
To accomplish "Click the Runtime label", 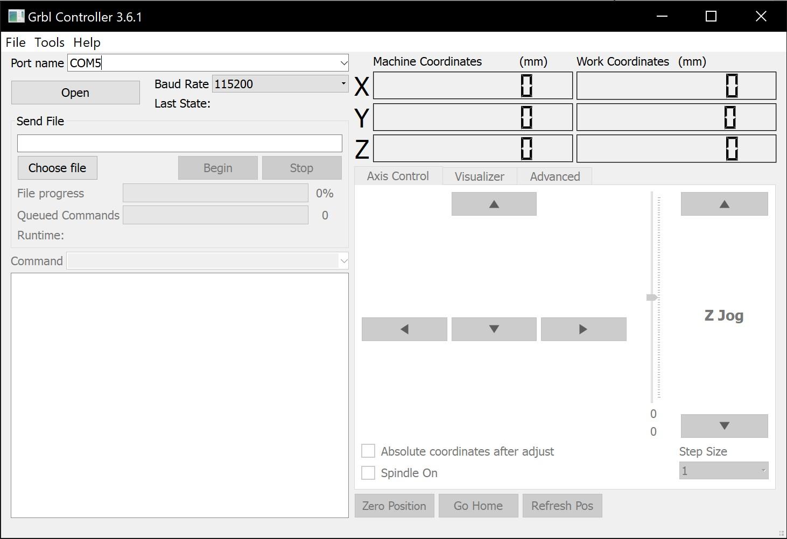I will click(40, 235).
